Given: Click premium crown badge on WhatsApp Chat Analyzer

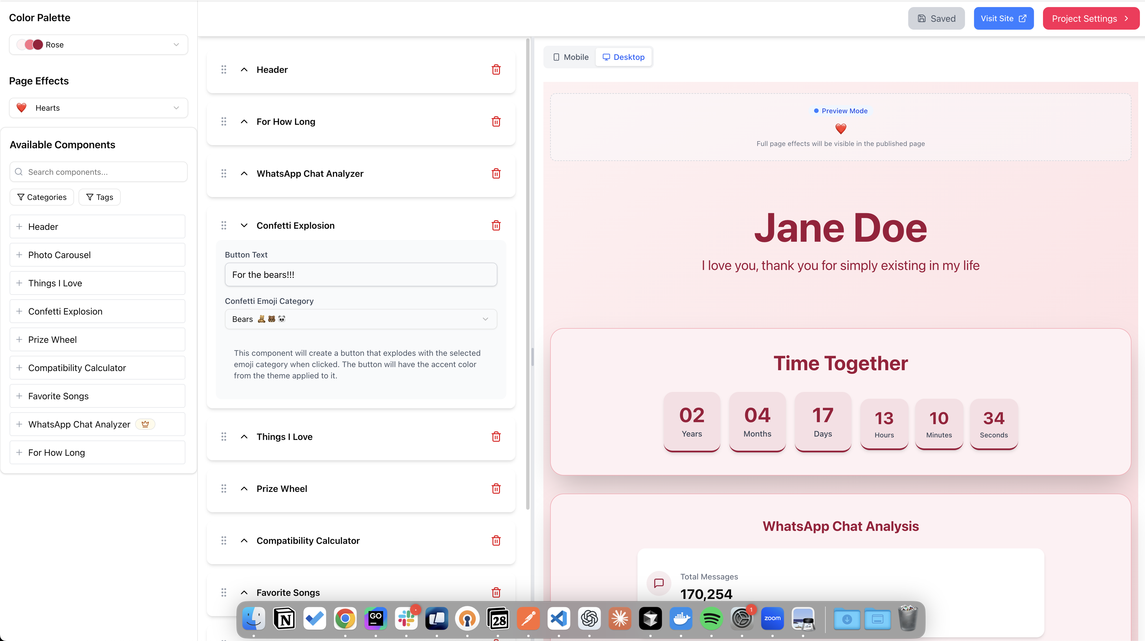Looking at the screenshot, I should point(145,424).
